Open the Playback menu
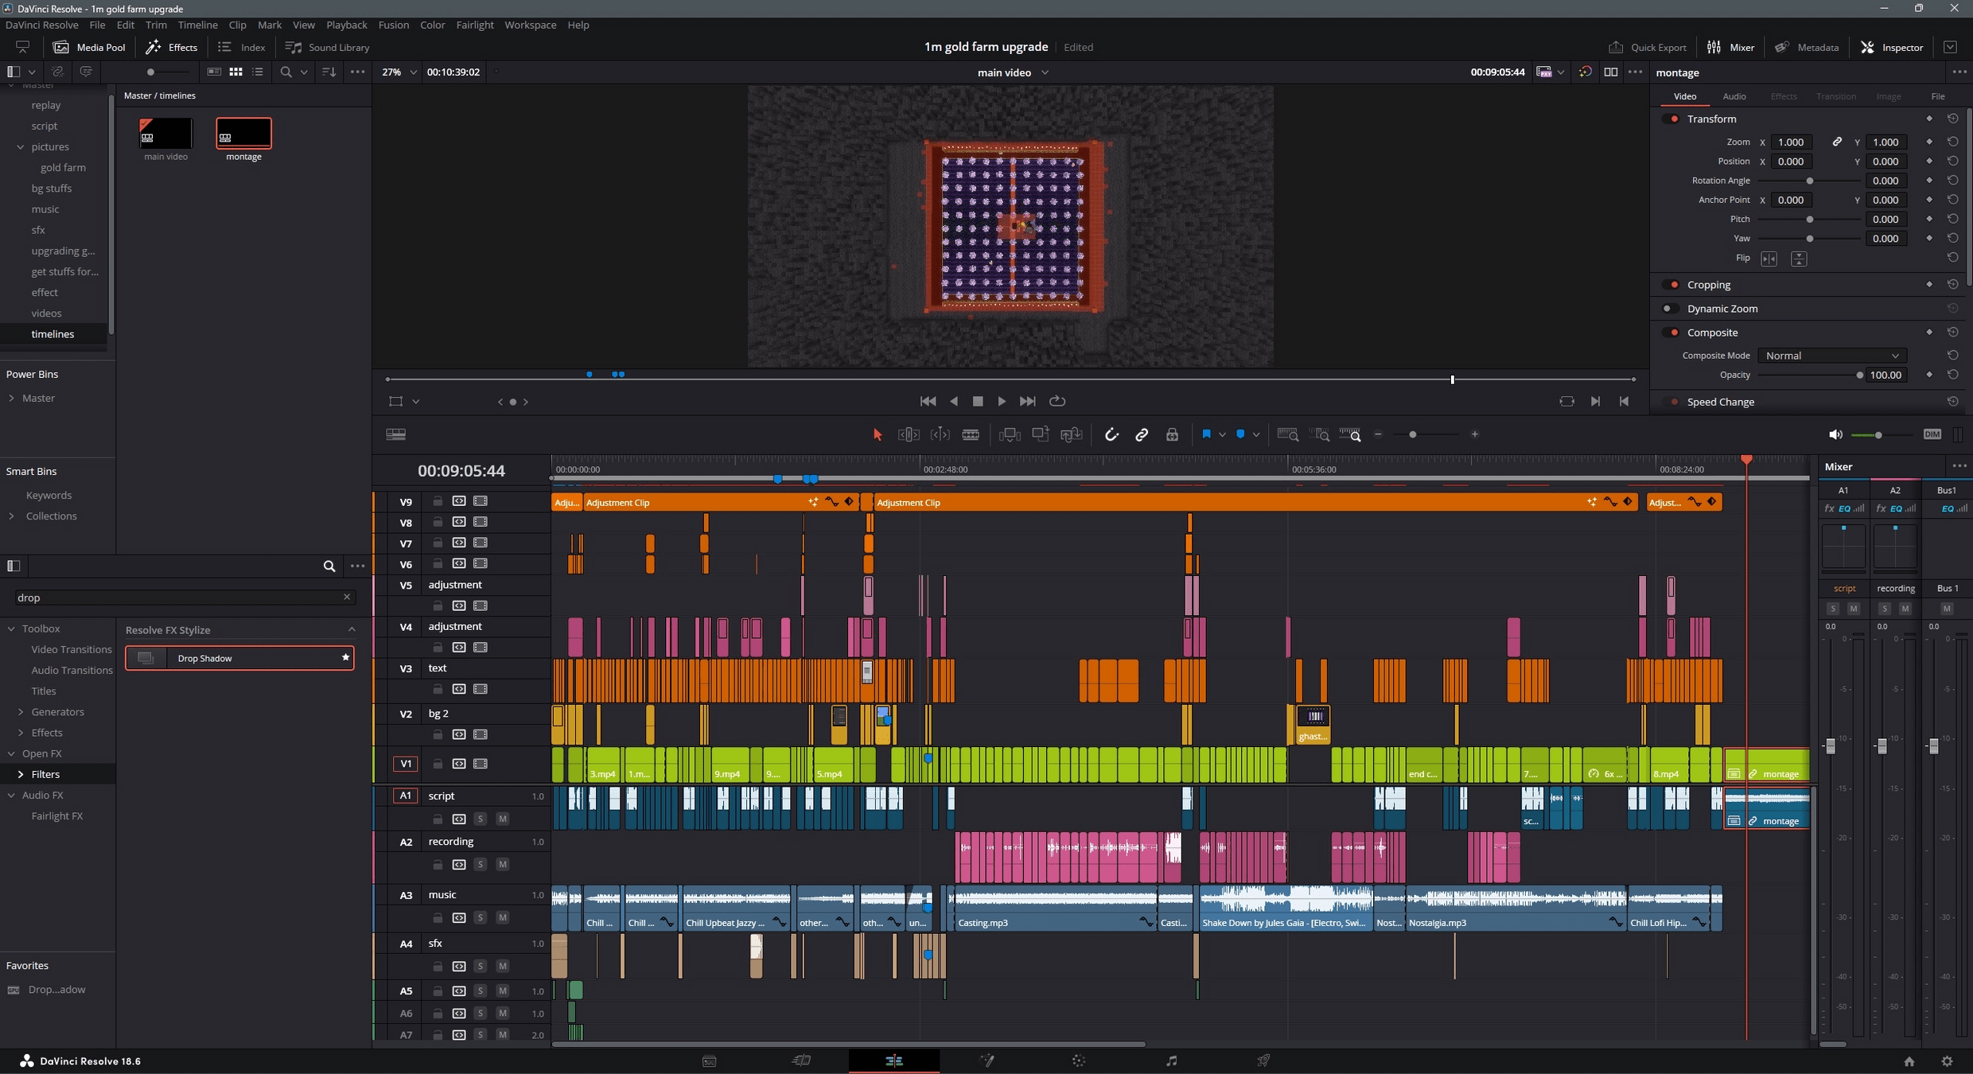Screen dimensions: 1973x1074 [x=346, y=25]
